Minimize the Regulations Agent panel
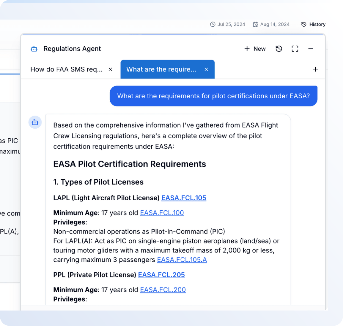343x326 pixels. click(x=311, y=49)
